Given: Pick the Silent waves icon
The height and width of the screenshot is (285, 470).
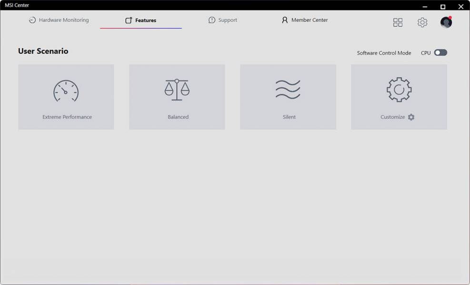Looking at the screenshot, I should click(x=288, y=89).
